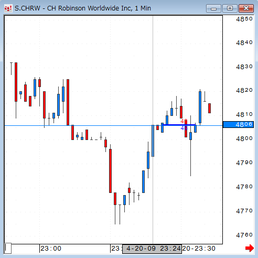Click the 23:24 cursor time label
This screenshot has width=258, height=258.
152,249
